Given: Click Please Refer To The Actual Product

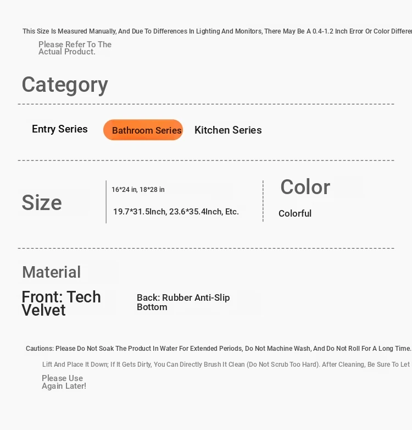Looking at the screenshot, I should (x=75, y=48).
